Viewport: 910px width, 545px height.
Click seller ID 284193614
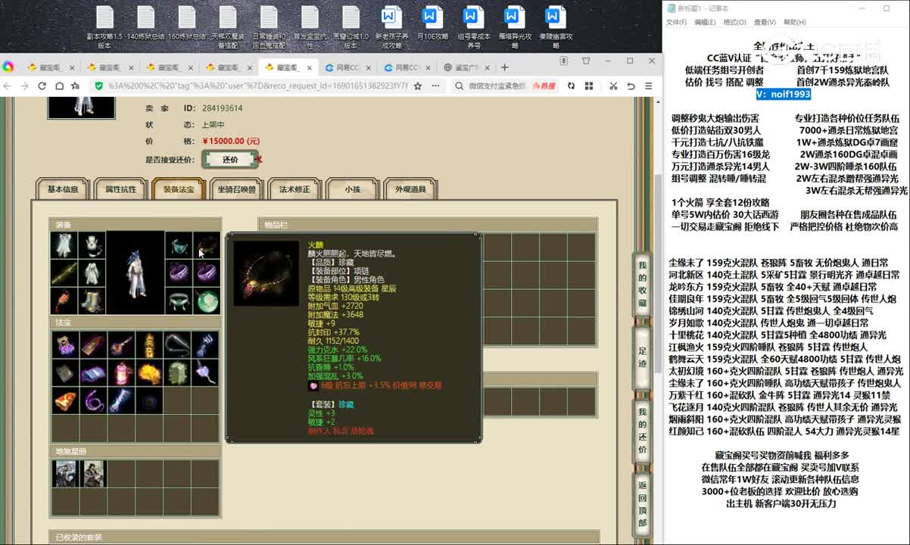point(223,108)
